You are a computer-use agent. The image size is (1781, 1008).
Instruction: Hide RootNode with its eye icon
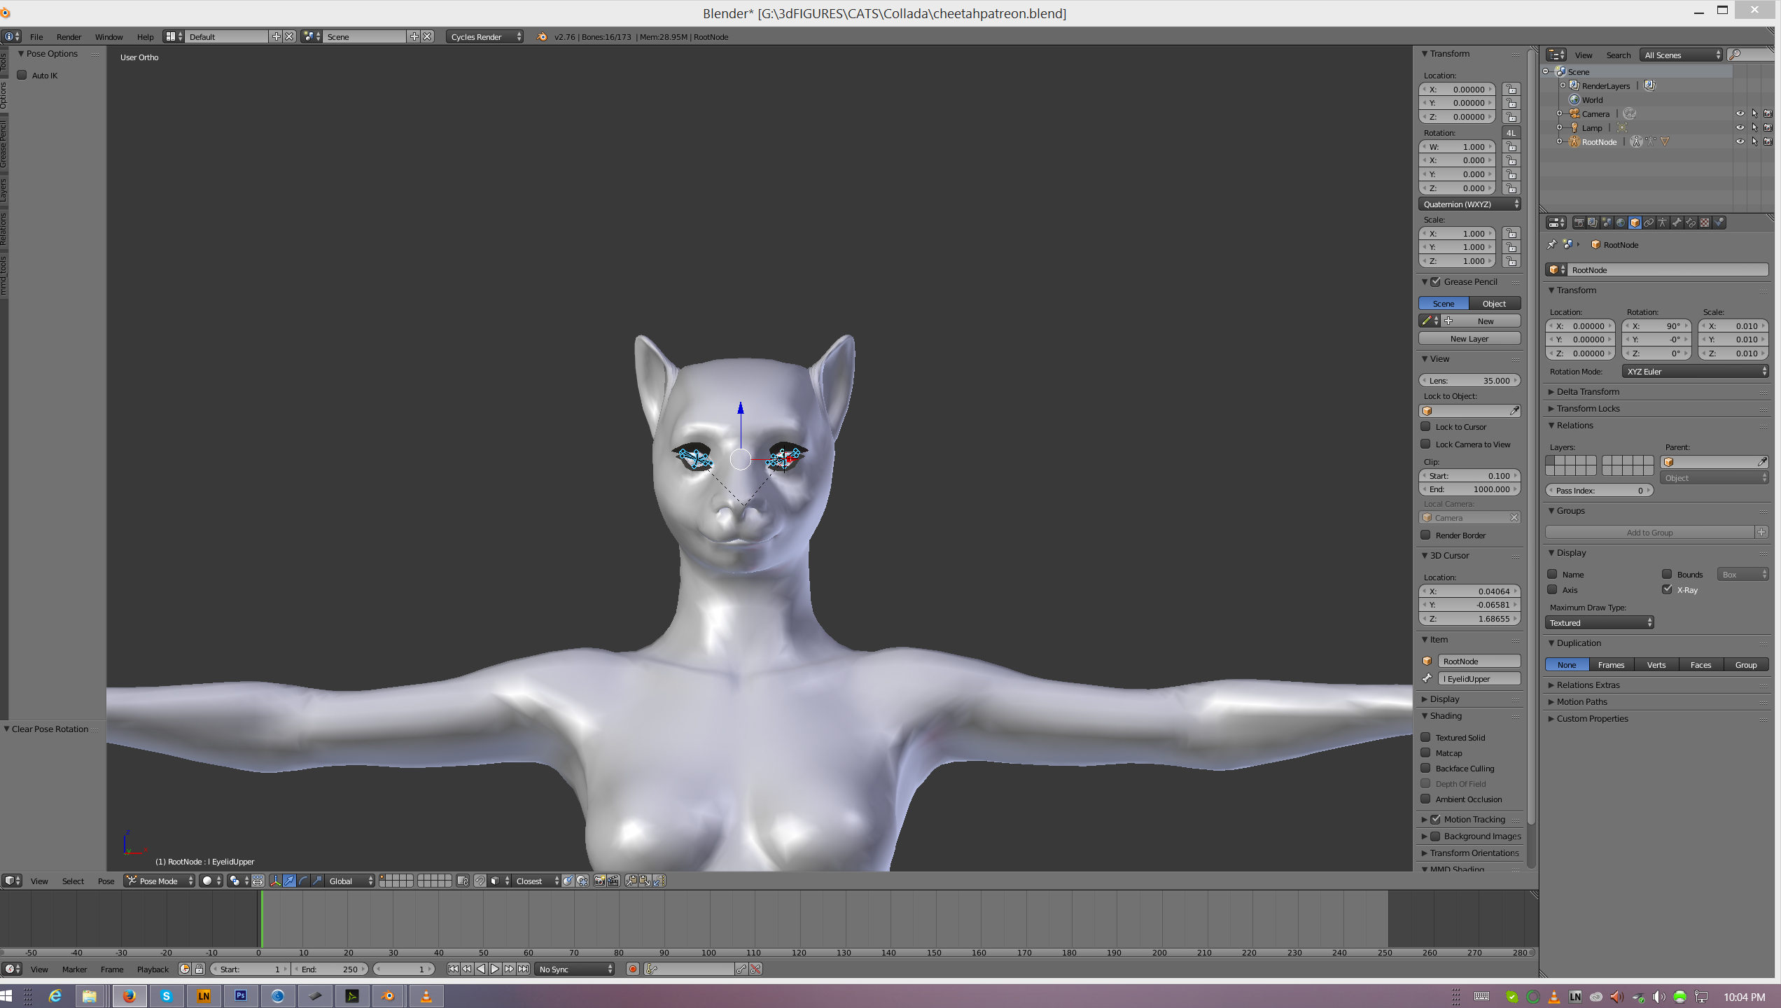[1740, 141]
